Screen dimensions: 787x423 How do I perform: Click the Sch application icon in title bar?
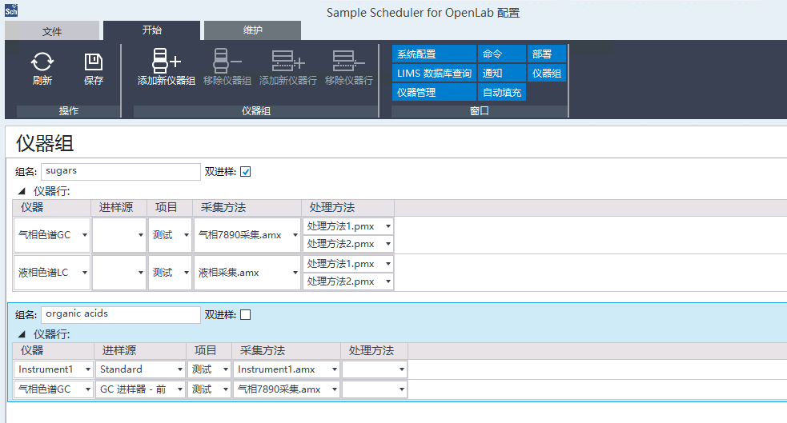coord(11,10)
